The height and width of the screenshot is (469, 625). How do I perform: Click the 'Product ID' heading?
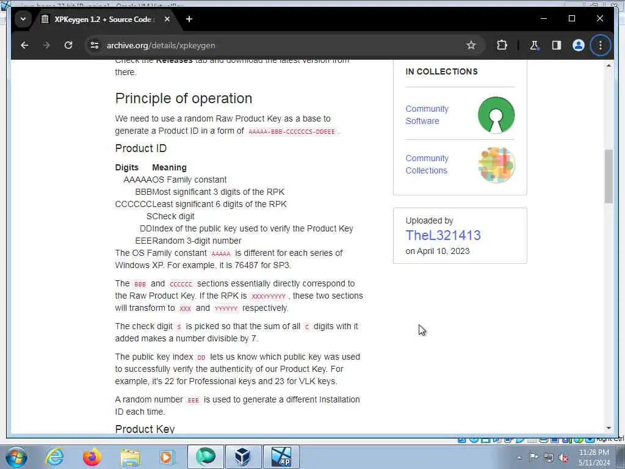[x=141, y=148]
